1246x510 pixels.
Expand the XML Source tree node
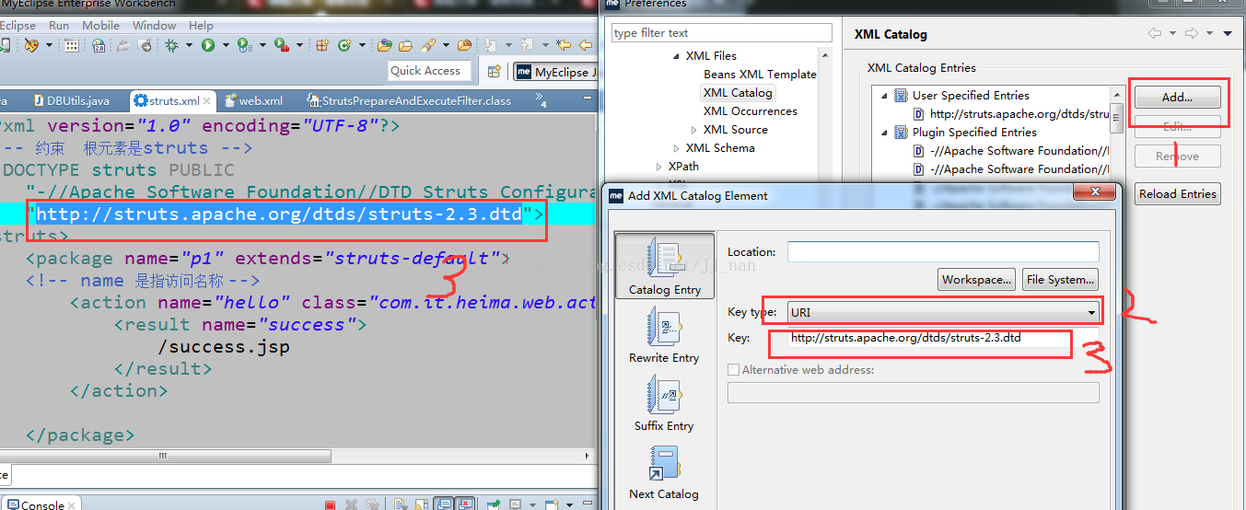point(694,130)
